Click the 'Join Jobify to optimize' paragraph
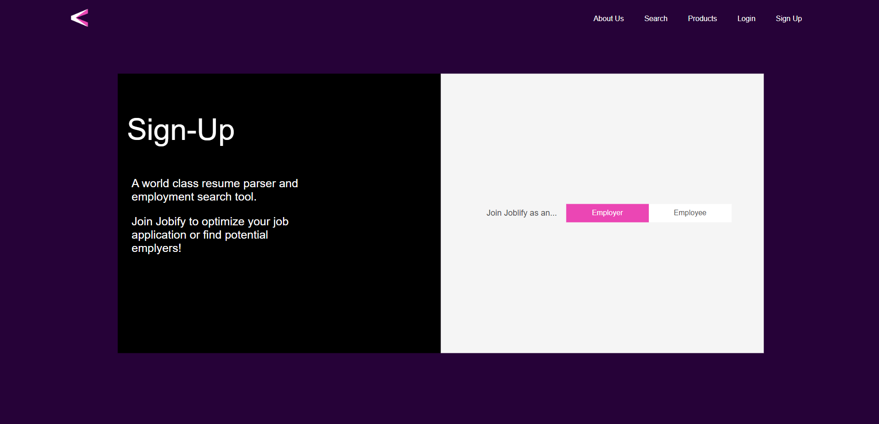The image size is (879, 424). point(210,235)
